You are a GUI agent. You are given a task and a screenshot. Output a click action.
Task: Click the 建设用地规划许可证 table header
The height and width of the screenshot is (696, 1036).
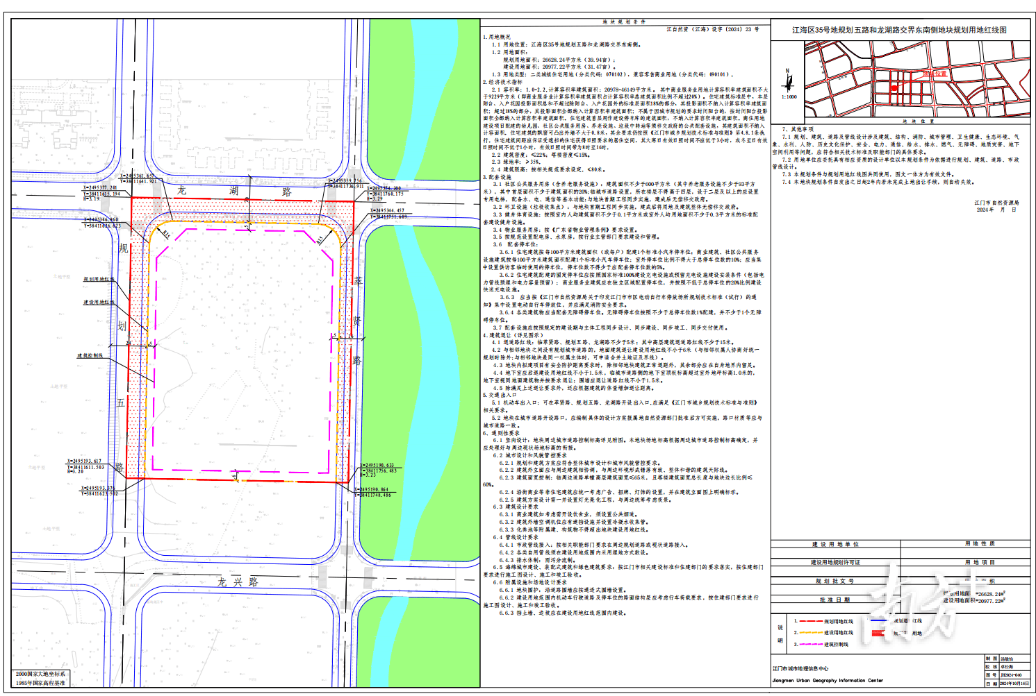835,562
